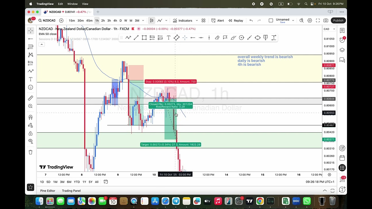Switch to the Pine Editor tab
The height and width of the screenshot is (209, 372).
coord(48,191)
